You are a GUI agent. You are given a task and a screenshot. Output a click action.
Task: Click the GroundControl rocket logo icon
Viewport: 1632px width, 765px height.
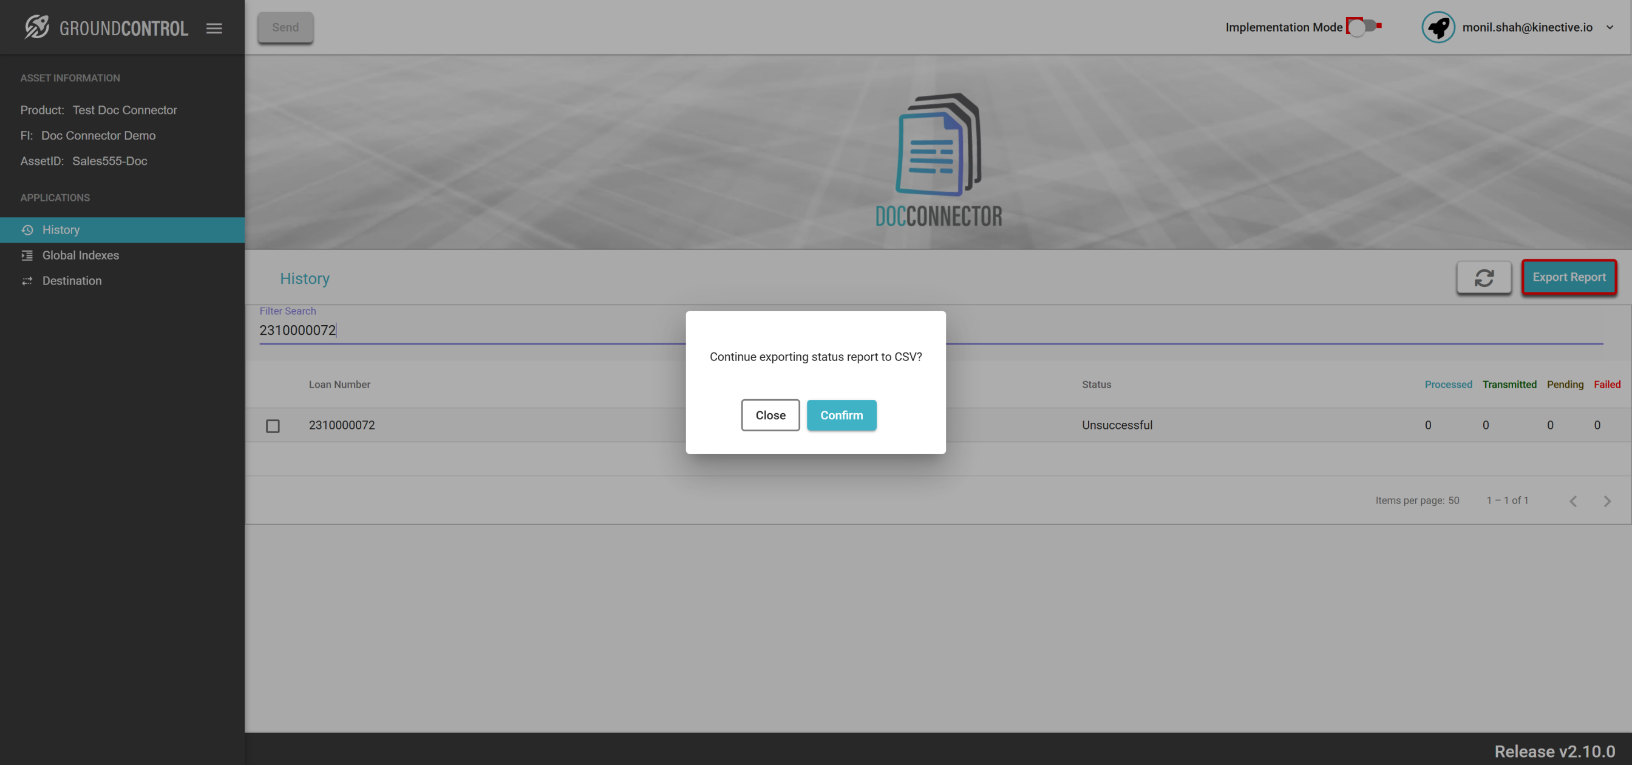pyautogui.click(x=37, y=27)
